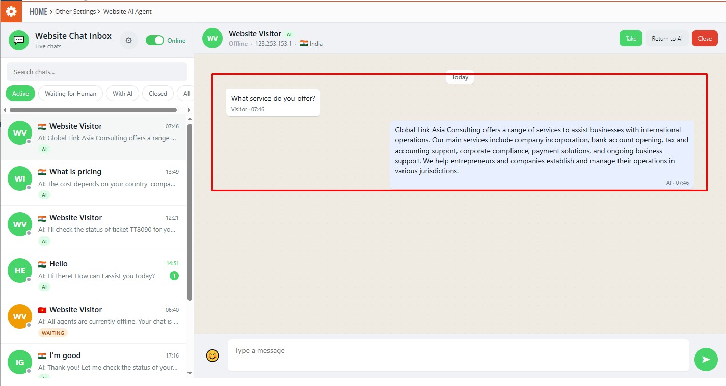Select the Active filter tab
The image size is (726, 386).
point(20,94)
